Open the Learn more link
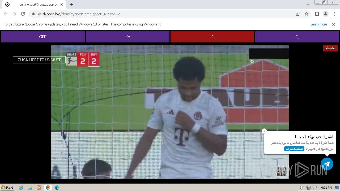The image size is (340, 191). click(x=319, y=24)
